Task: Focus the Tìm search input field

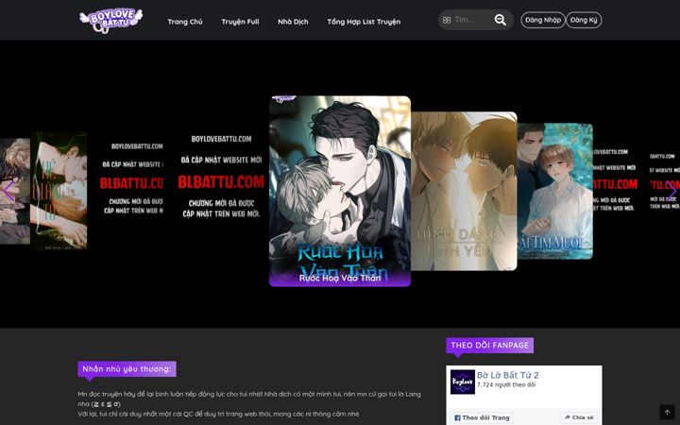Action: pyautogui.click(x=471, y=20)
